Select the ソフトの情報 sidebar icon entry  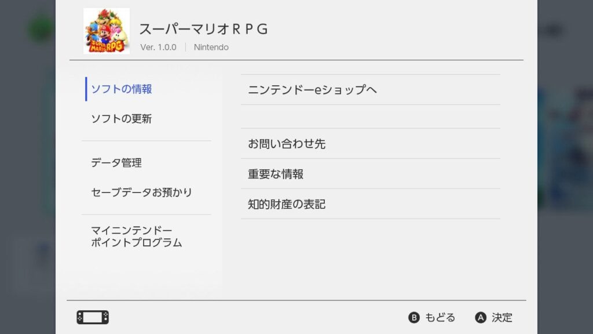[x=120, y=90]
